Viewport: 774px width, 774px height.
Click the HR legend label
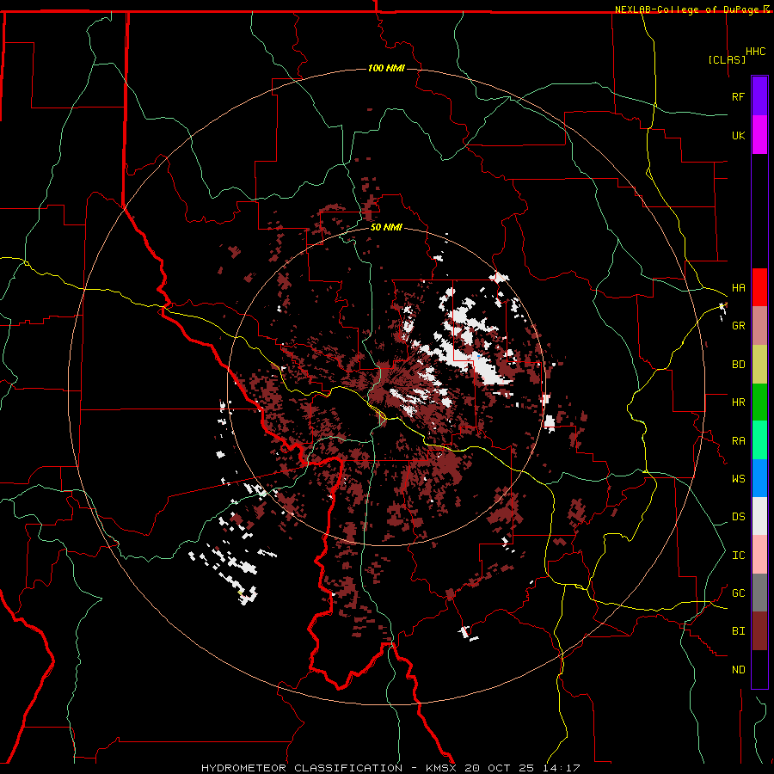click(738, 402)
